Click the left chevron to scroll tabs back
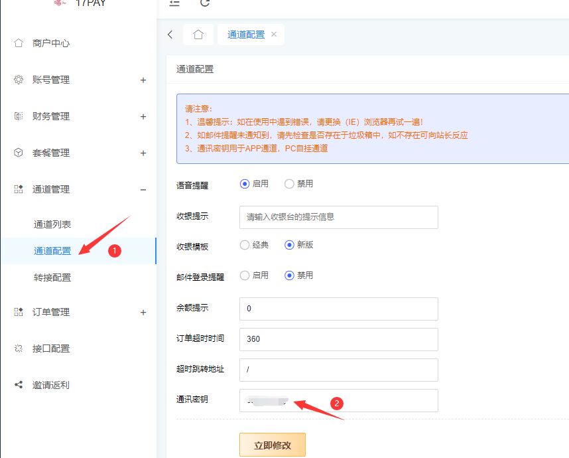The width and height of the screenshot is (569, 458). pyautogui.click(x=170, y=35)
